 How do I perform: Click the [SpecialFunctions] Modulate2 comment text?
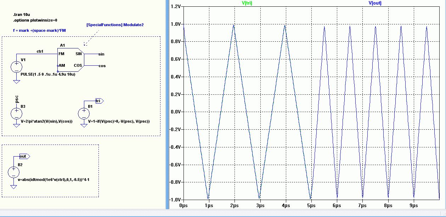[x=115, y=25]
